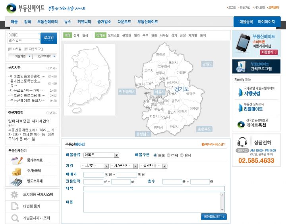Click the 중개수수료 calculator icon
286x224 pixels.
(16, 160)
